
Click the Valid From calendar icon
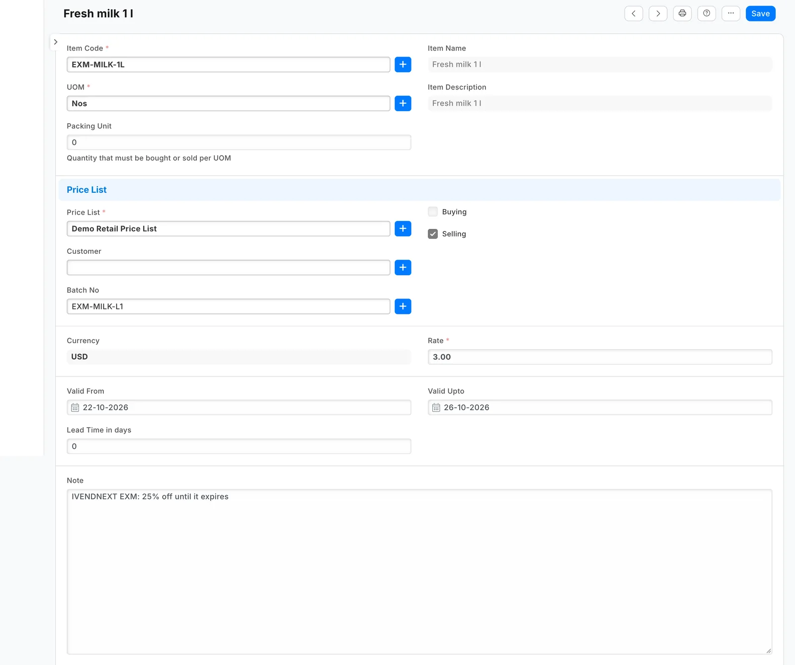click(x=75, y=408)
